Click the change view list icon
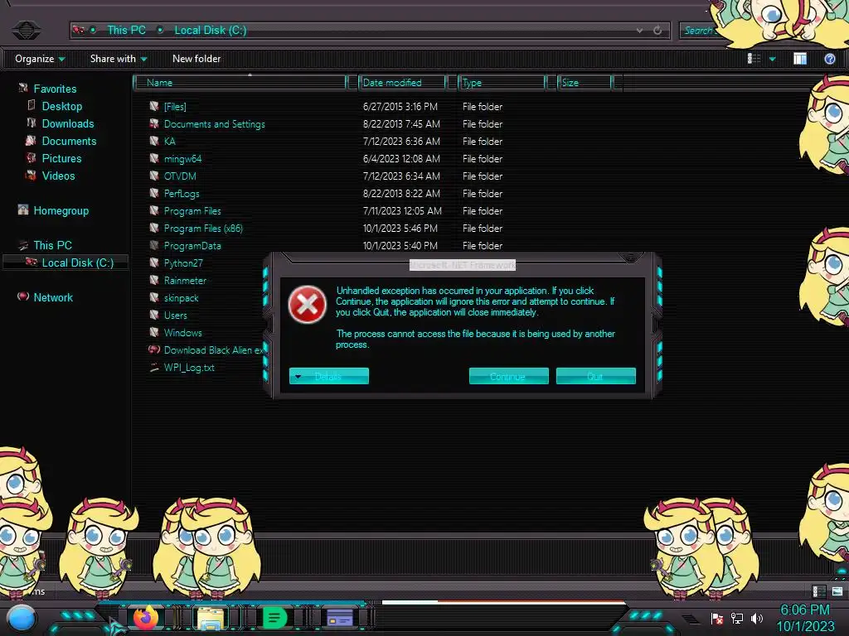 click(754, 59)
